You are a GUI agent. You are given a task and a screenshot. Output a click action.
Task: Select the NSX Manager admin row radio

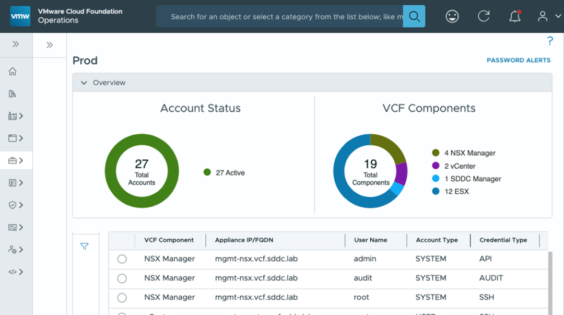pyautogui.click(x=122, y=259)
